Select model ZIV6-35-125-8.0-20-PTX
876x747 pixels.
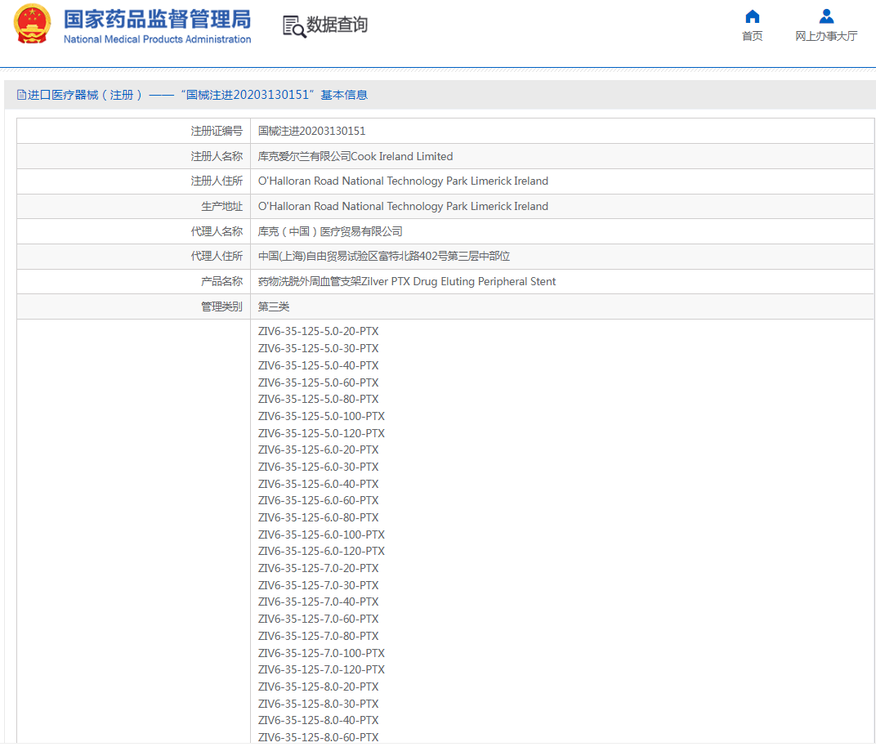coord(318,687)
